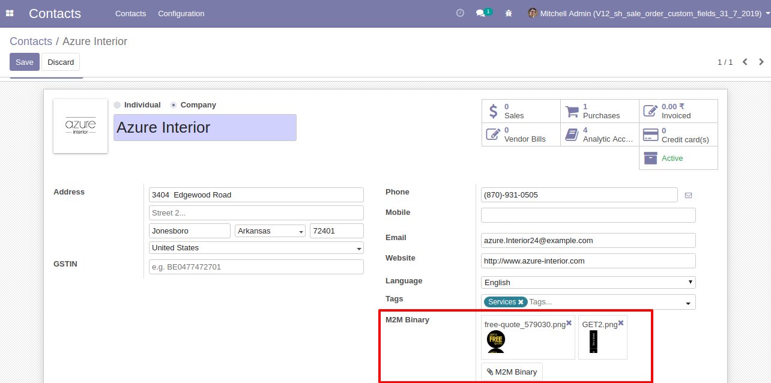Edit the Email address field
The image size is (771, 383).
[x=588, y=240]
